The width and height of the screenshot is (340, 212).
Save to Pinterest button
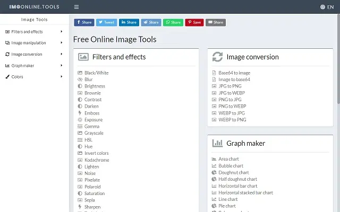(194, 22)
